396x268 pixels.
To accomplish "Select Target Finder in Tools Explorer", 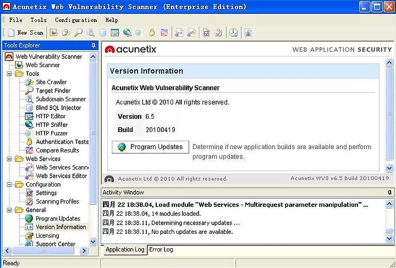I will coord(53,91).
